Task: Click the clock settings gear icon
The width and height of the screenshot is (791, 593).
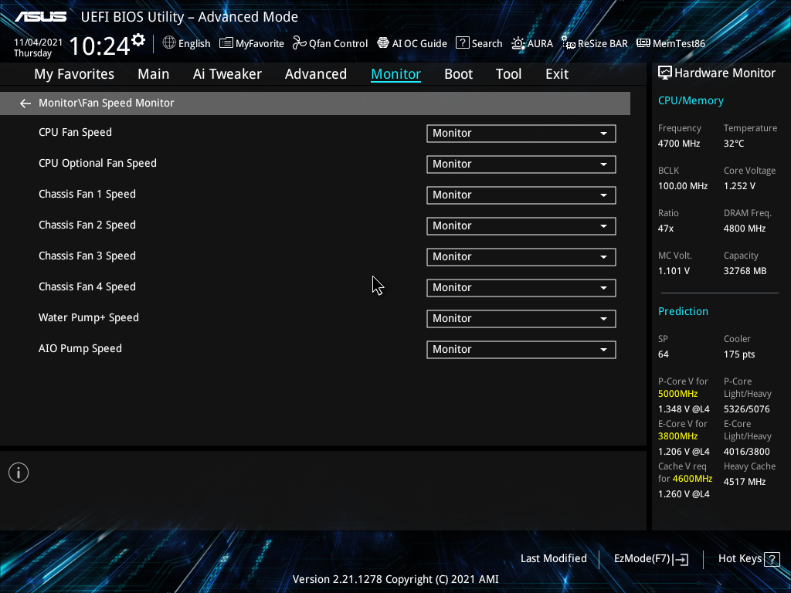Action: pyautogui.click(x=138, y=39)
